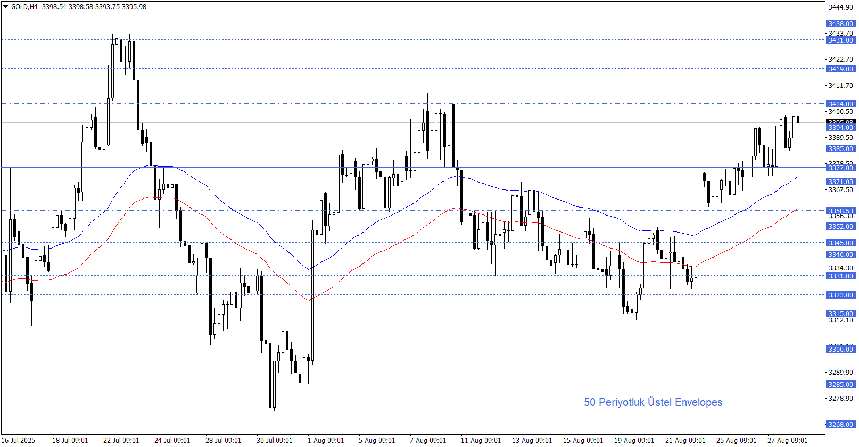Click the 30 Jul 09:01 time label

(275, 440)
